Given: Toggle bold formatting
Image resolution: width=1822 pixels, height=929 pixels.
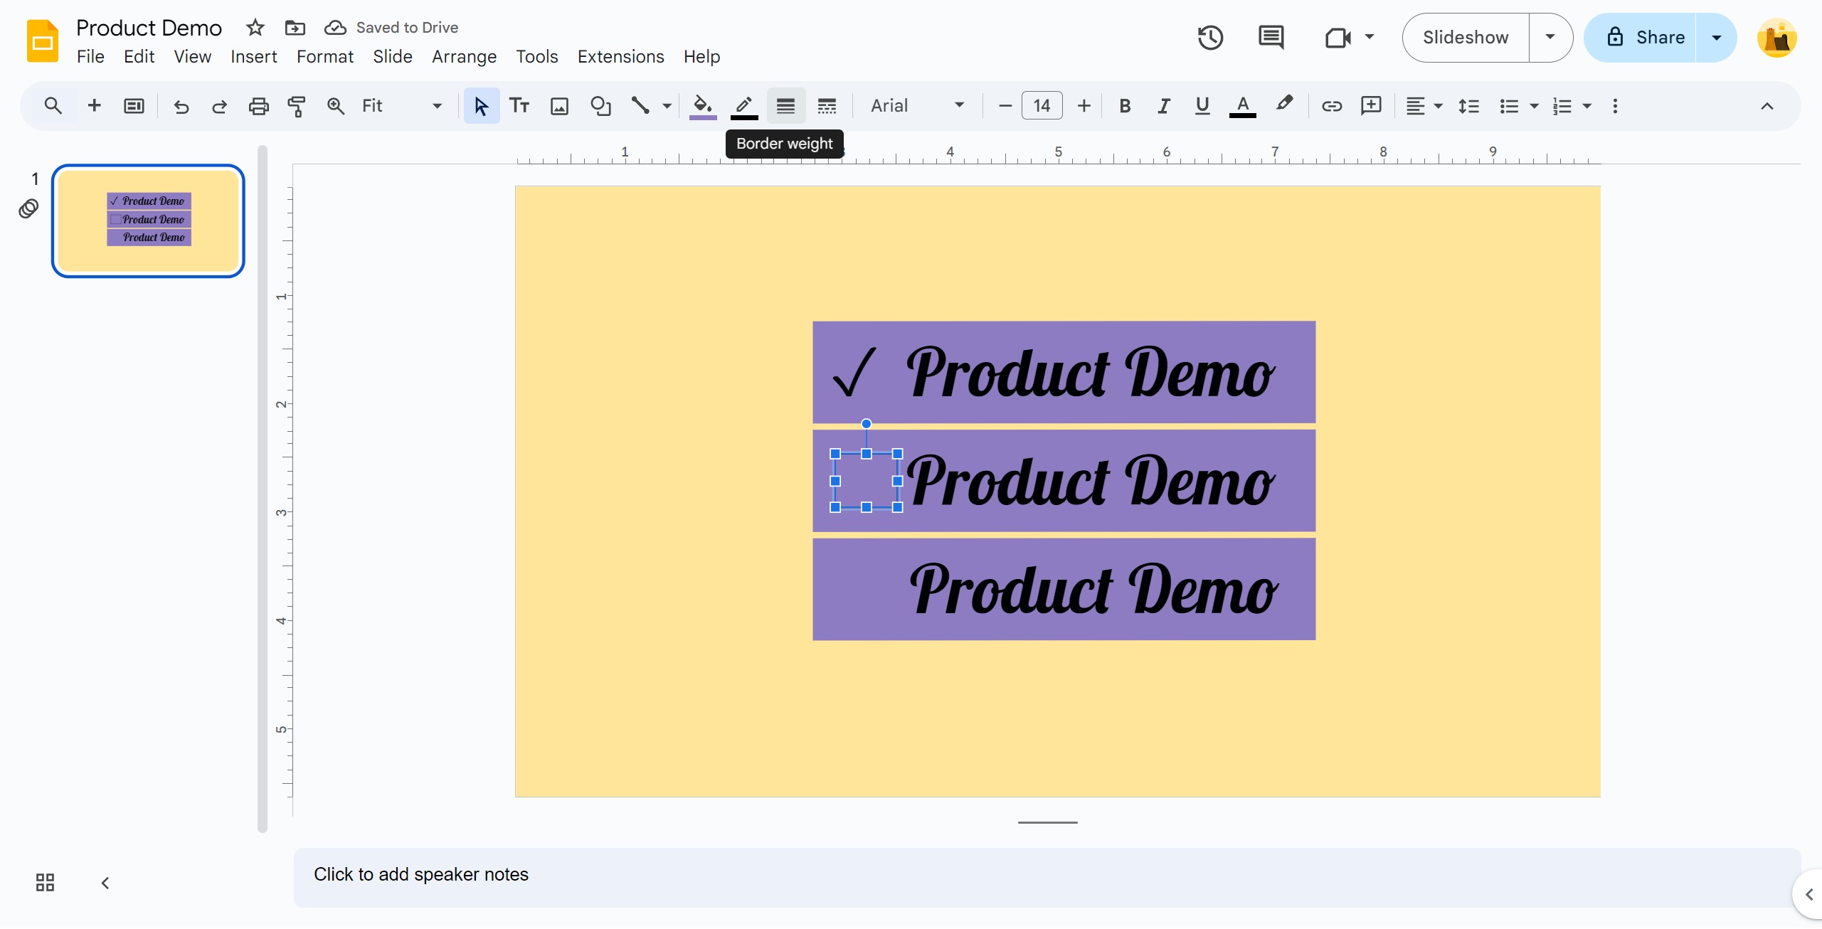Looking at the screenshot, I should [1125, 106].
